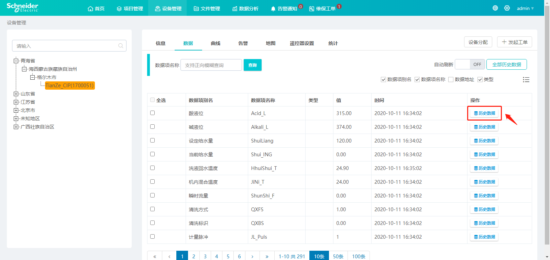Switch to the 信息 tab
Screen dimensions: 550x260
161,43
